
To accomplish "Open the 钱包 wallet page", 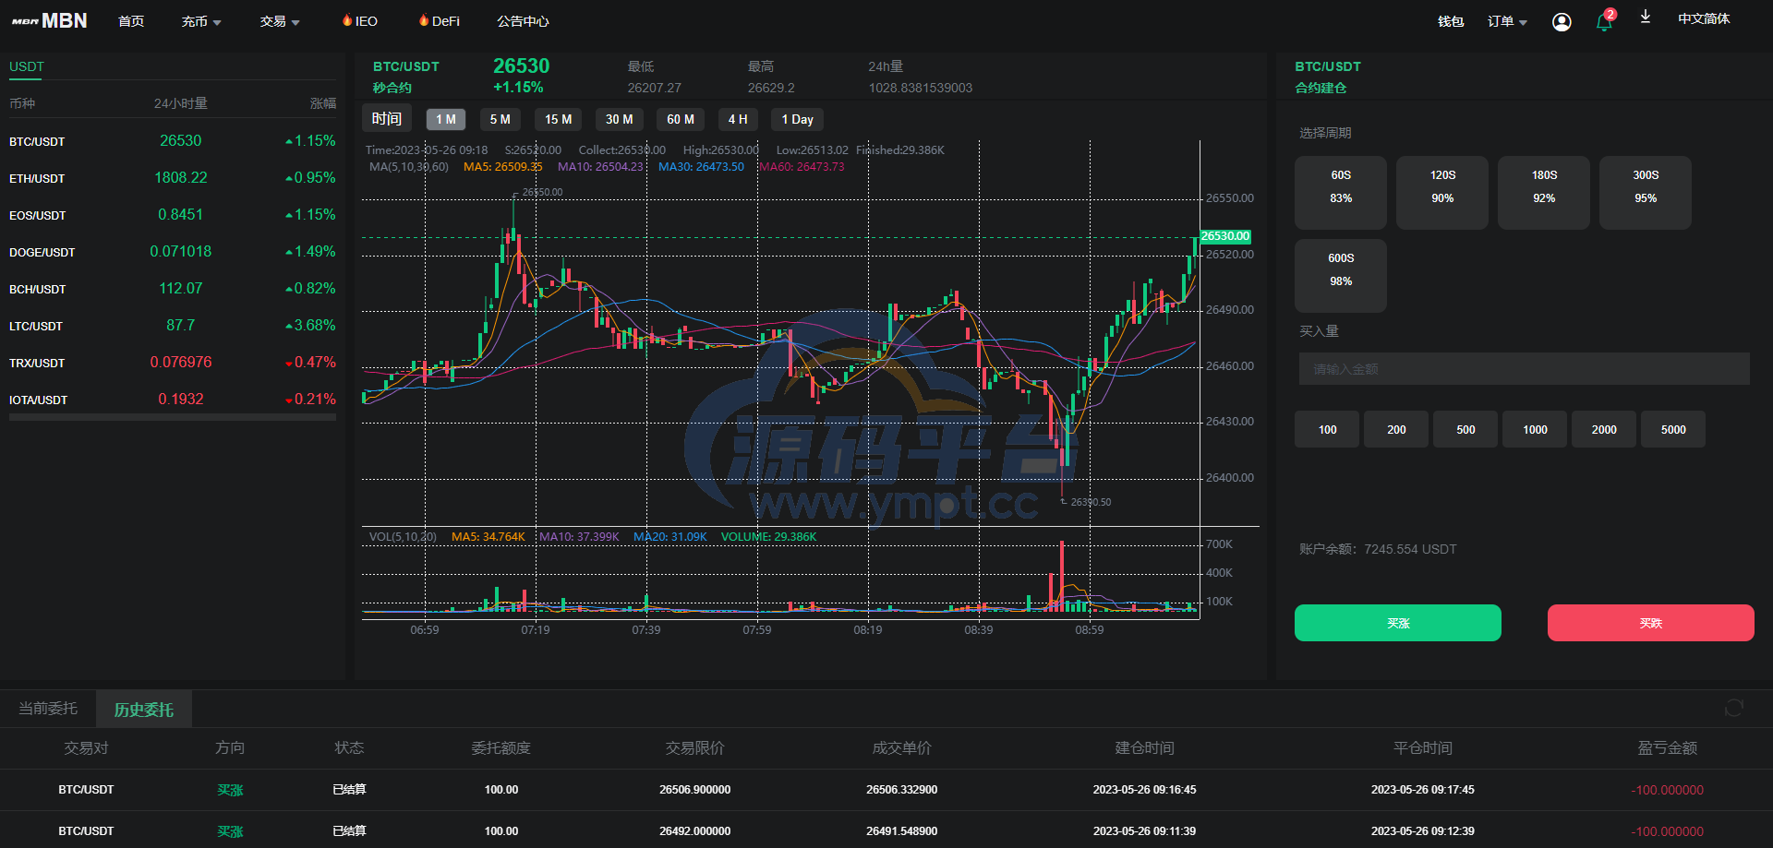I will coord(1451,21).
